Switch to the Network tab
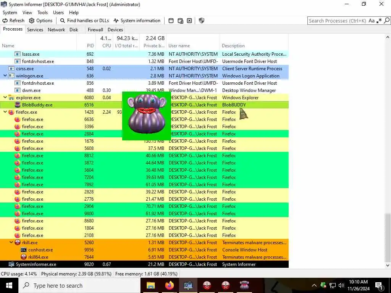This screenshot has width=391, height=293. [x=57, y=30]
